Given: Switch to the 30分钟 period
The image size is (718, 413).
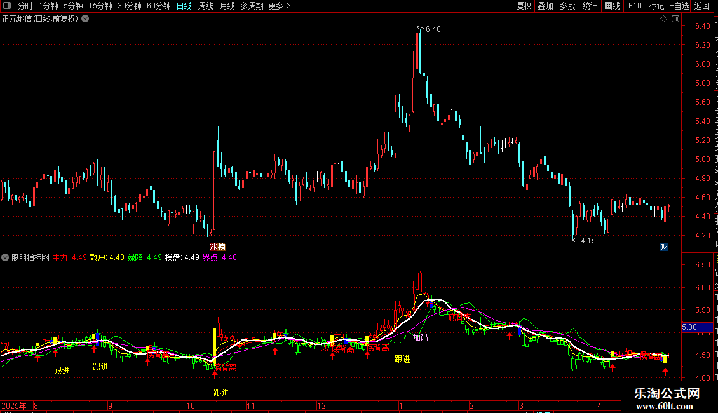Looking at the screenshot, I should point(129,6).
